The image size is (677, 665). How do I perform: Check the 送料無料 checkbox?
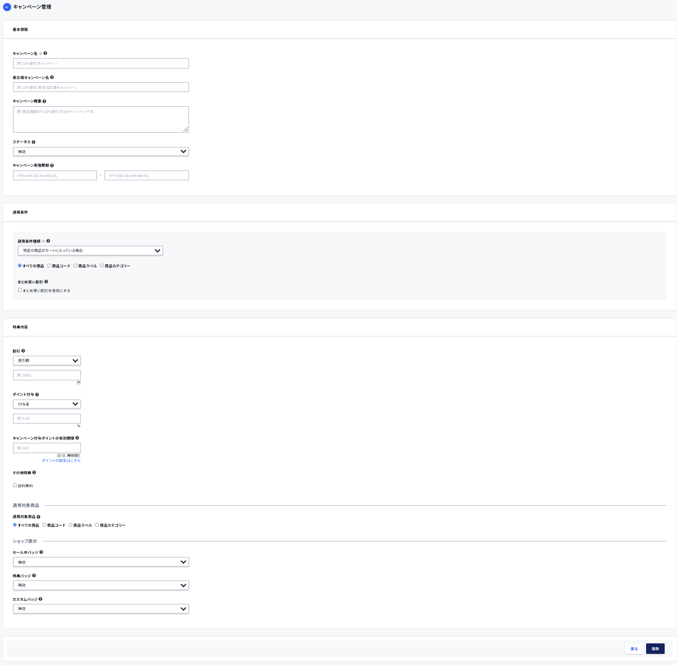[15, 485]
